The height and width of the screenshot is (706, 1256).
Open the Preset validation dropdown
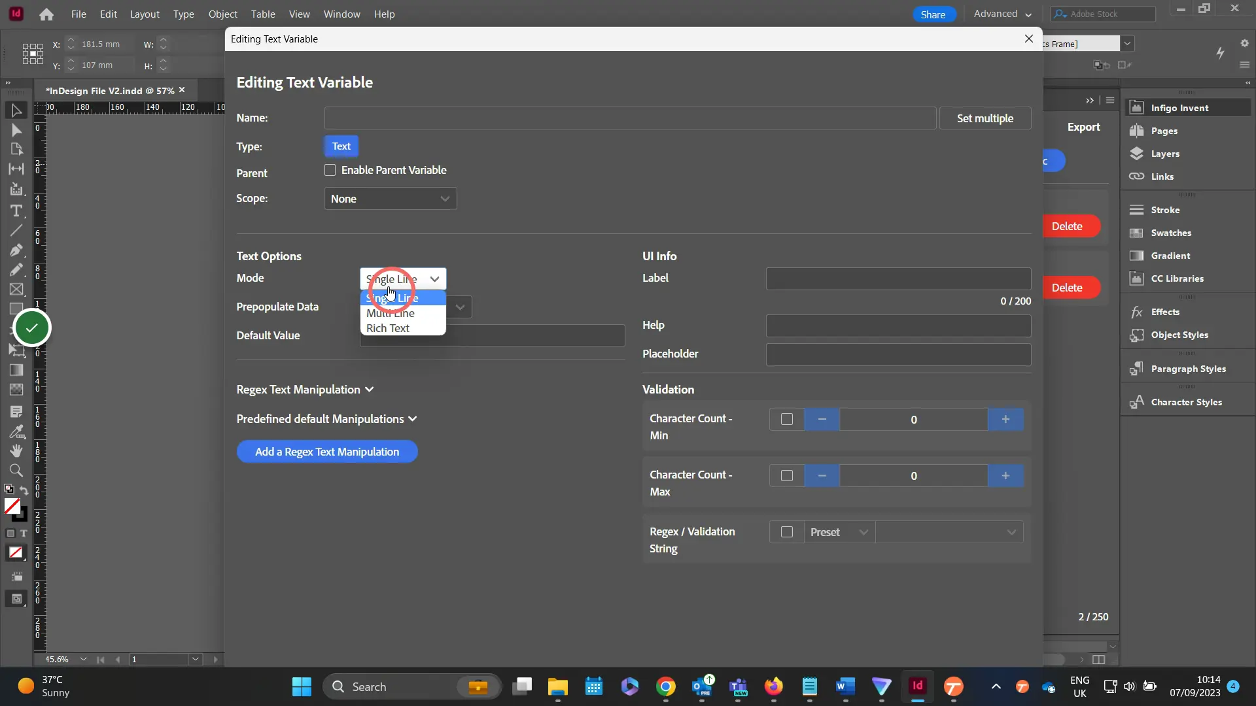pos(839,532)
